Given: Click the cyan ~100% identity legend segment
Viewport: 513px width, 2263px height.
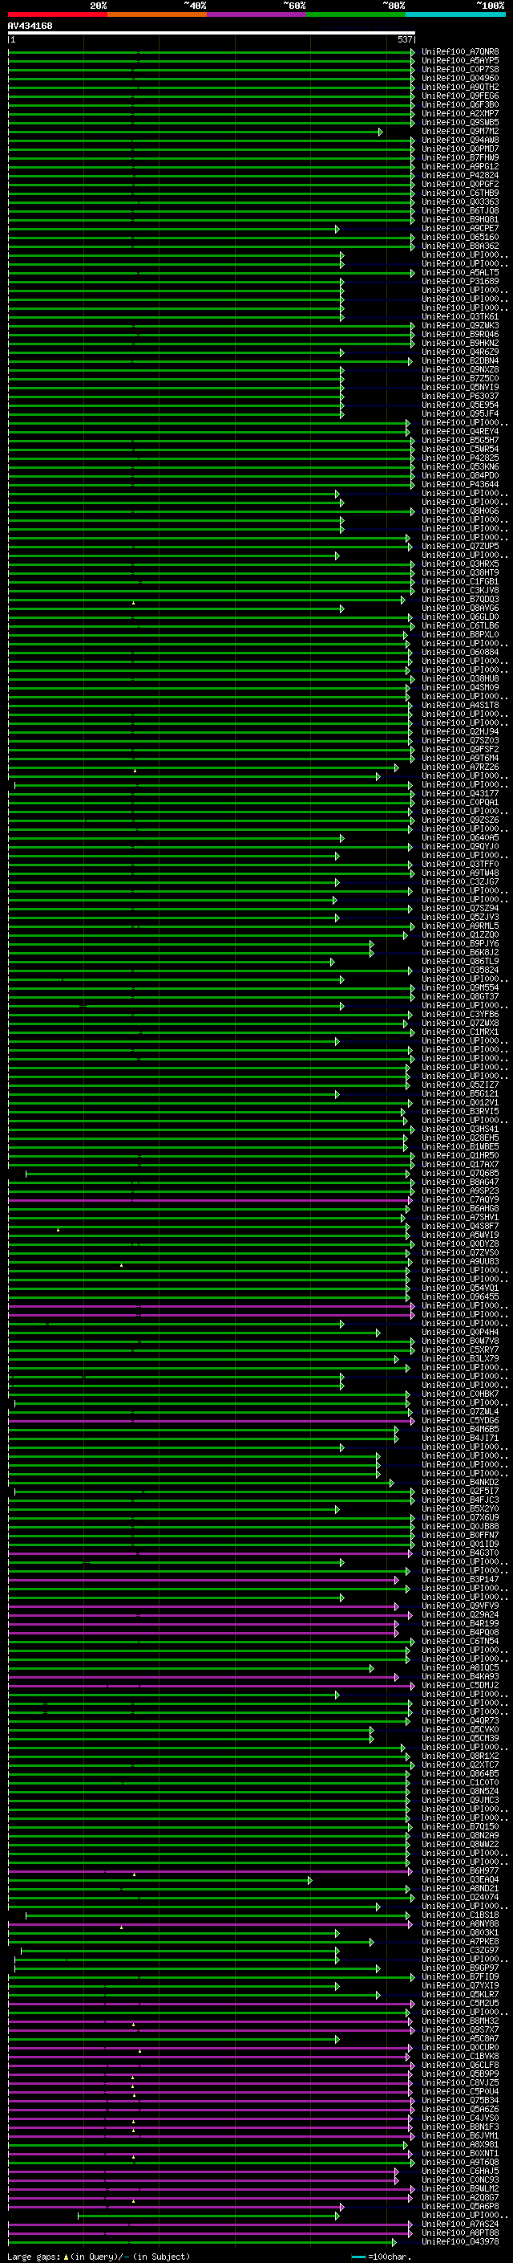Looking at the screenshot, I should 455,14.
